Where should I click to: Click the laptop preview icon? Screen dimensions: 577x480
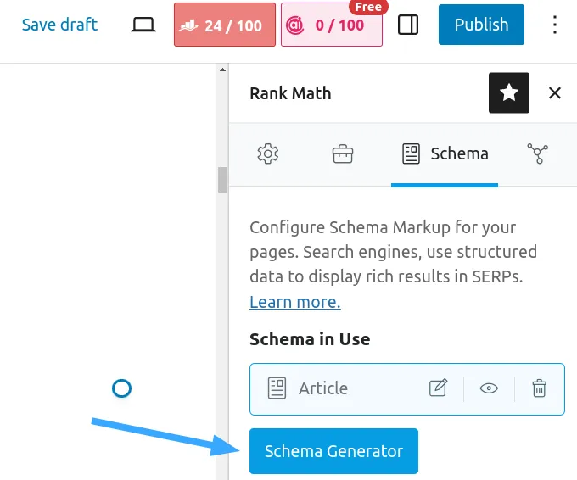point(143,25)
